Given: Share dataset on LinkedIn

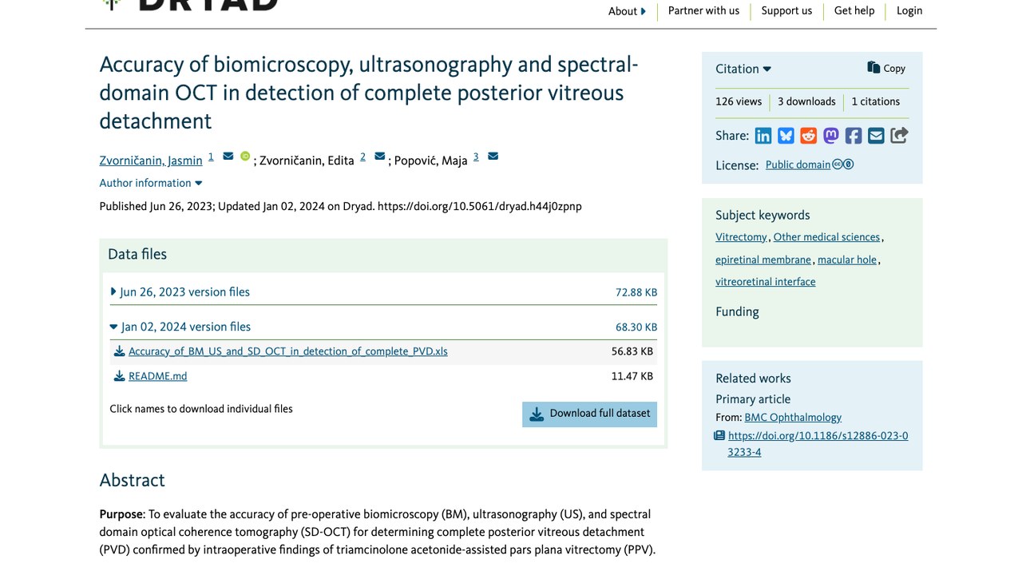Looking at the screenshot, I should (x=763, y=136).
